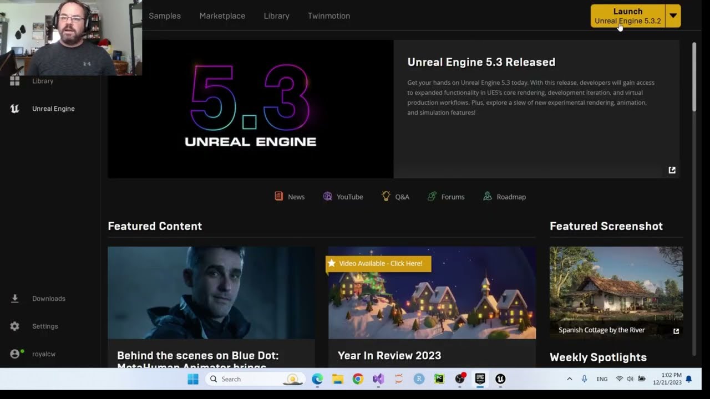This screenshot has height=399, width=710.
Task: Open the Jupyter icon in the taskbar
Action: click(399, 379)
